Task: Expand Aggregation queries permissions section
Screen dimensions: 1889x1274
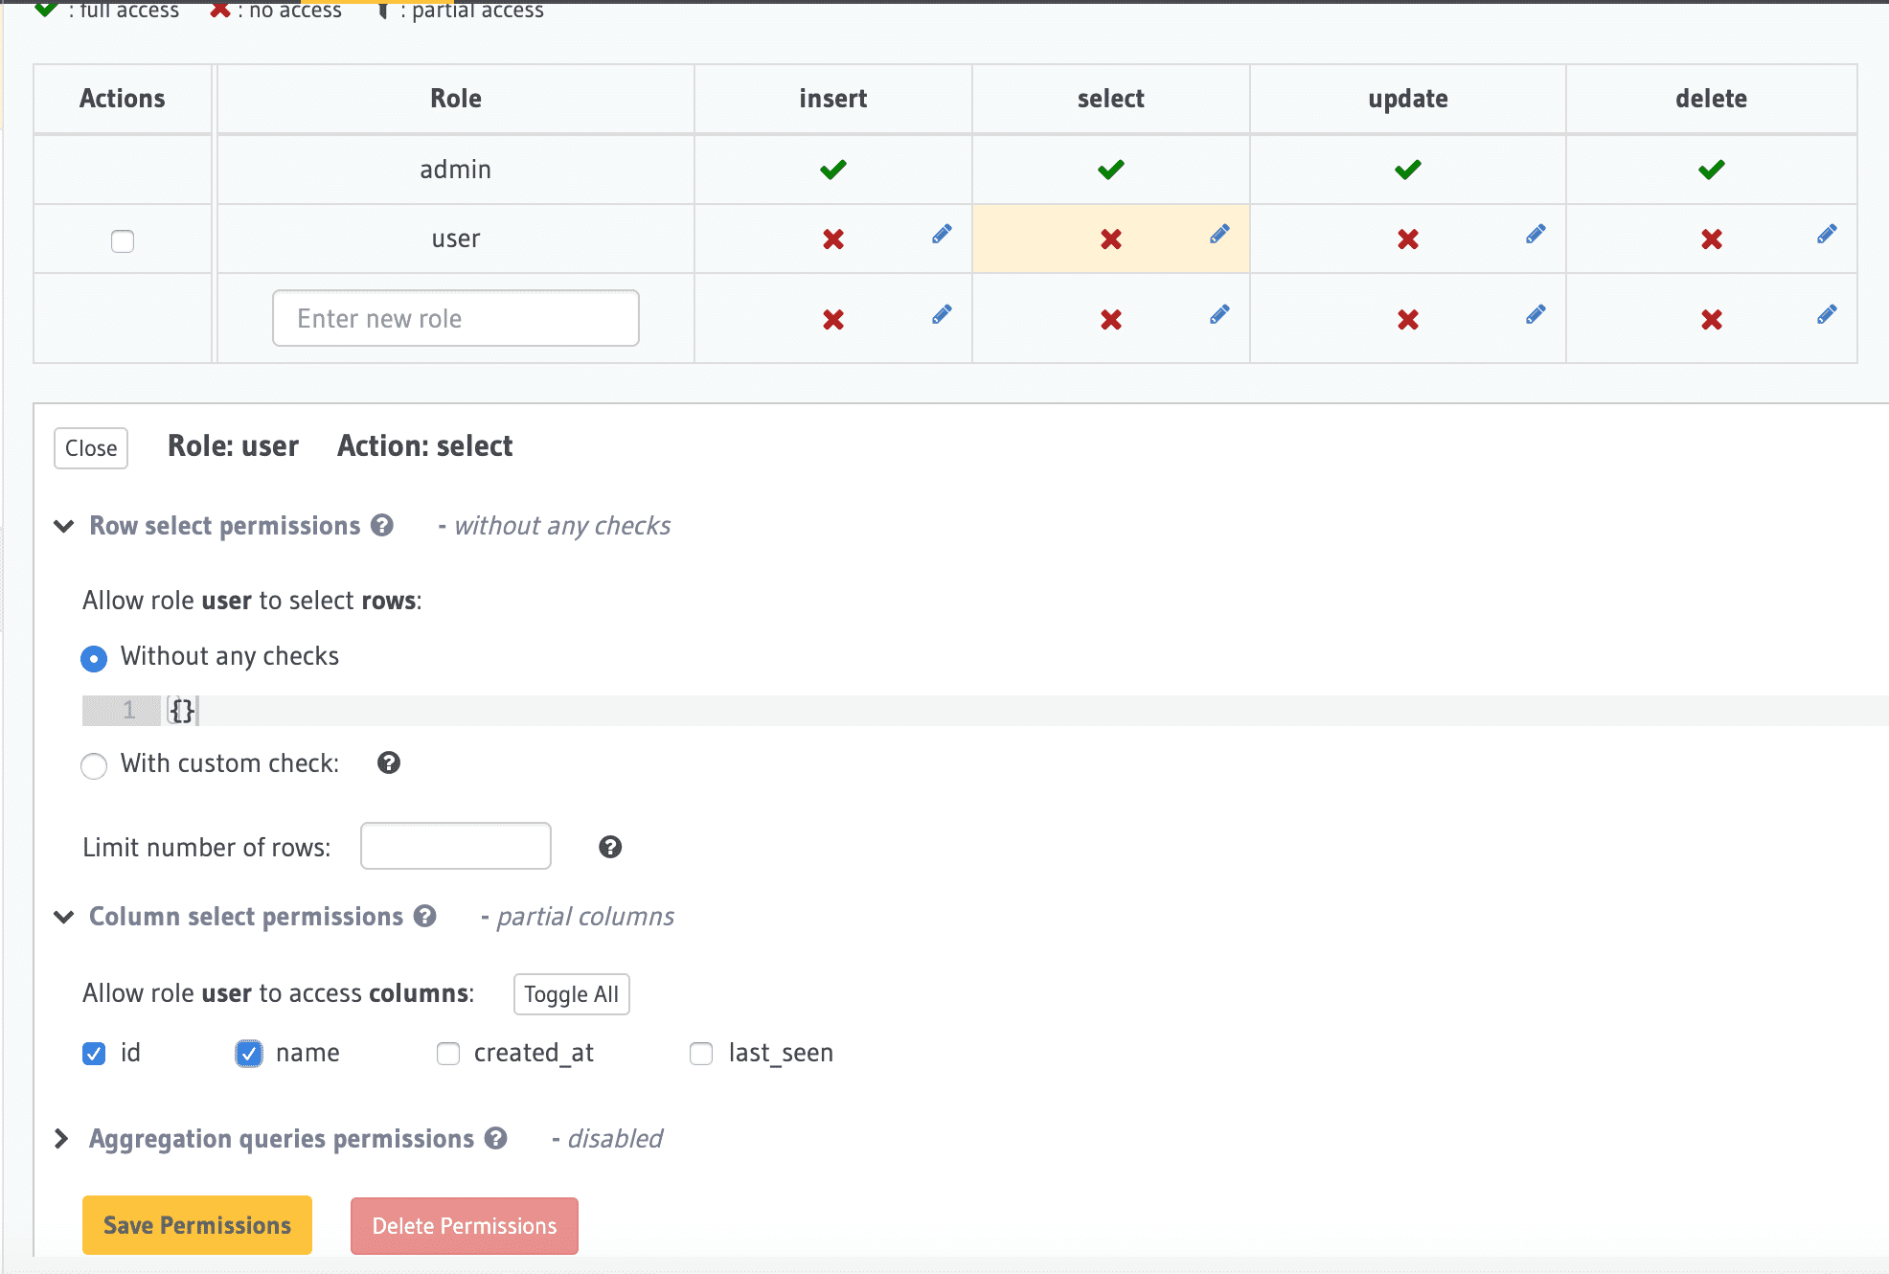Action: pos(62,1138)
